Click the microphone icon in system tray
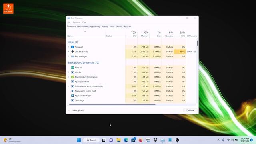The height and width of the screenshot is (144, 256). coord(223,140)
